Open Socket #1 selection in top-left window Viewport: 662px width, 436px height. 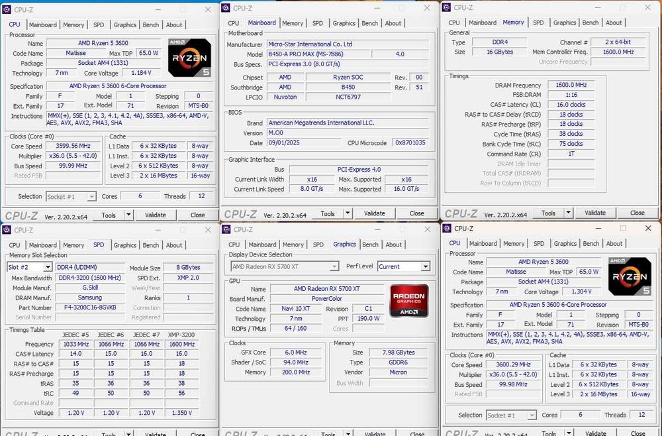pyautogui.click(x=71, y=197)
